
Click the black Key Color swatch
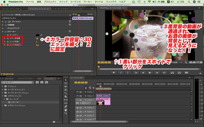(x=37, y=35)
